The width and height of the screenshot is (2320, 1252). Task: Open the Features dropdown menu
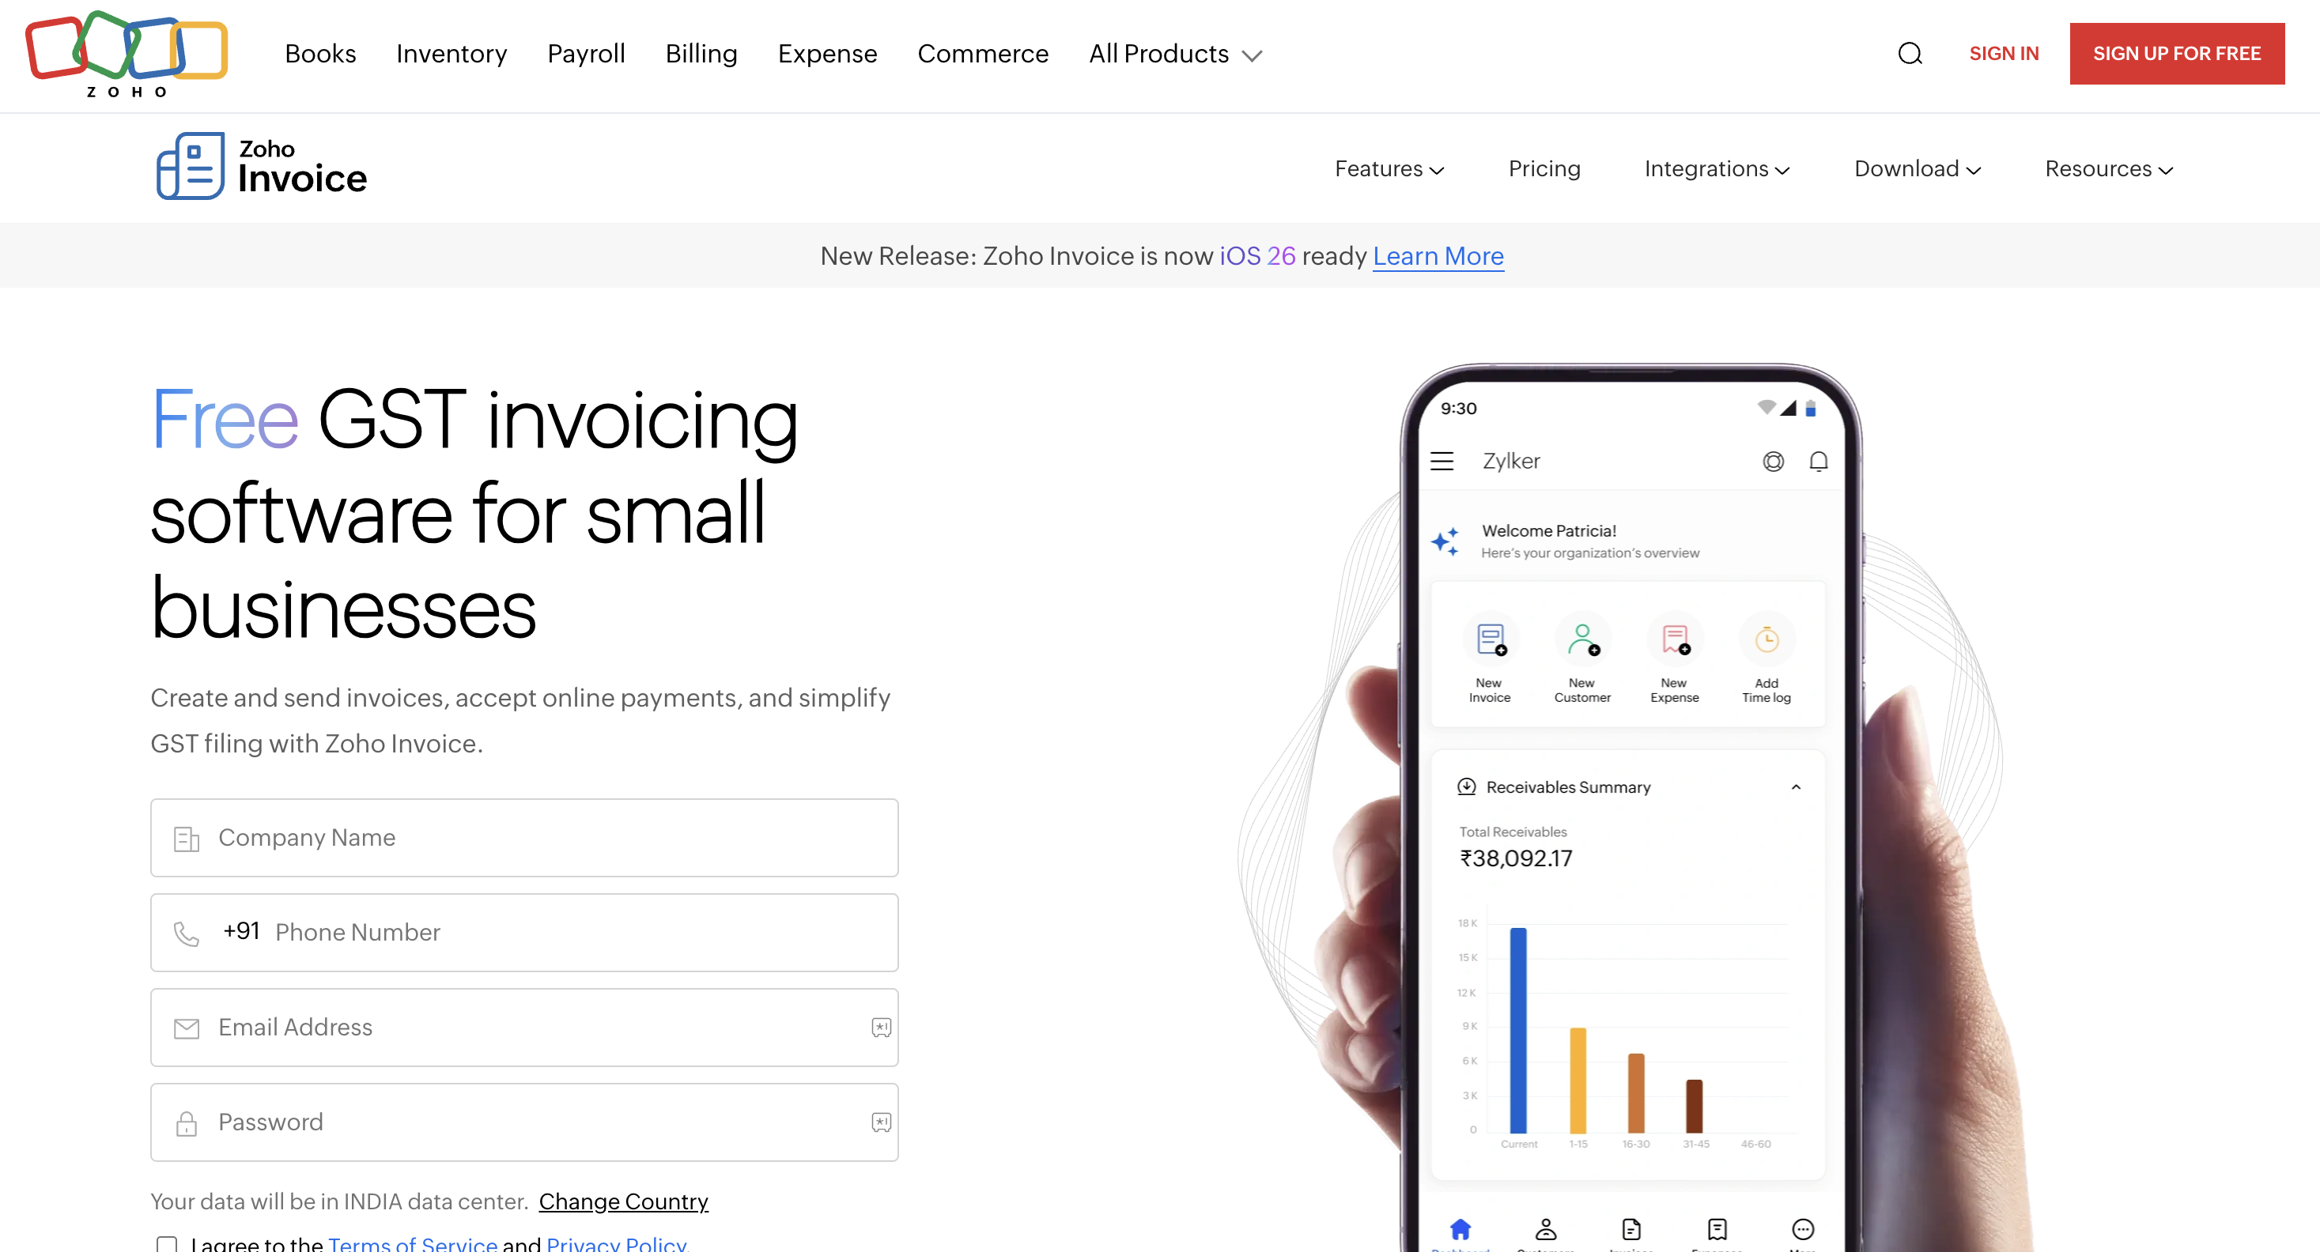click(1389, 169)
